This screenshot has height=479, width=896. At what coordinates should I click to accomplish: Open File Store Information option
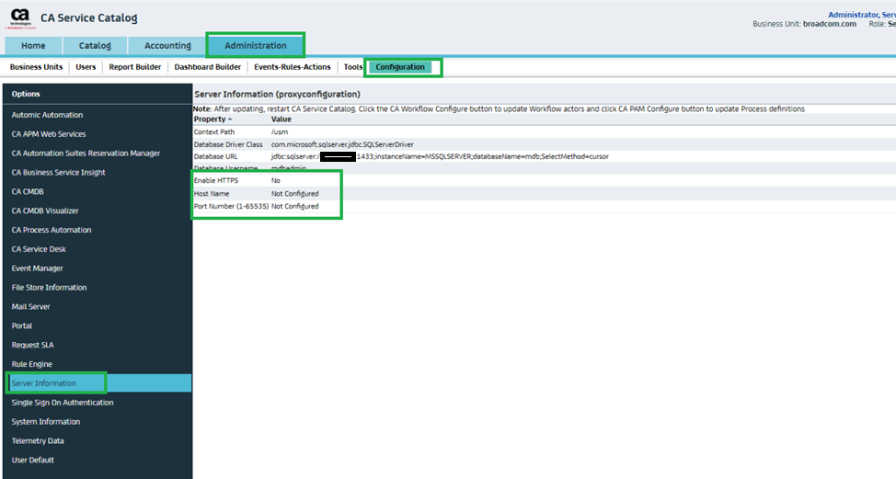click(49, 288)
